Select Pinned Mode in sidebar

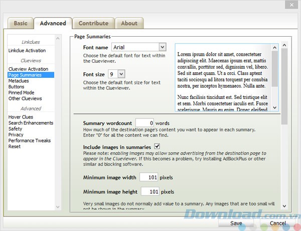pos(21,92)
